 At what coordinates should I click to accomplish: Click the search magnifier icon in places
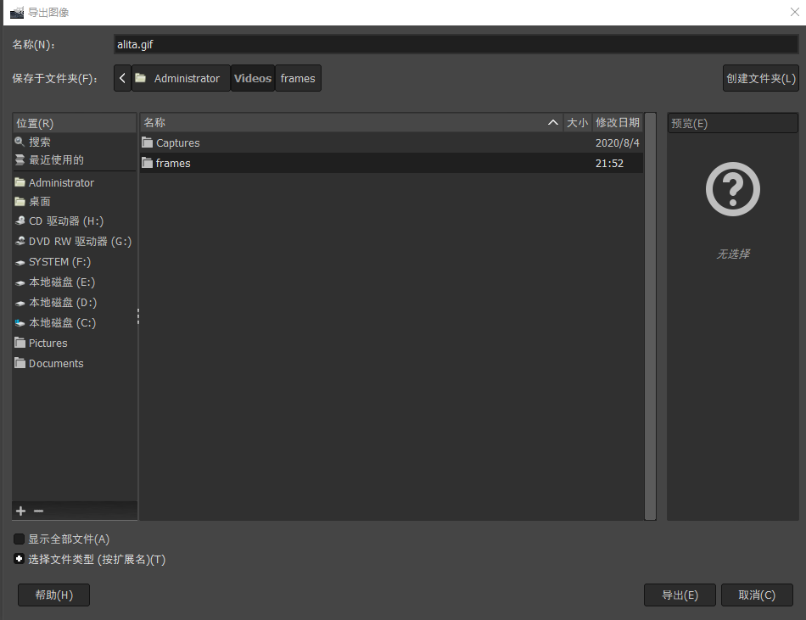(20, 142)
